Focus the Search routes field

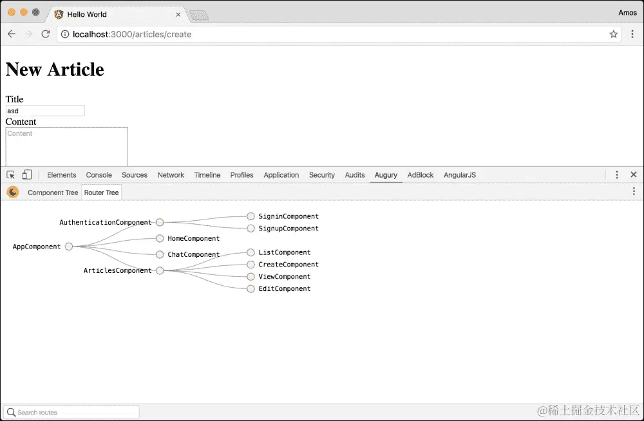coord(71,413)
